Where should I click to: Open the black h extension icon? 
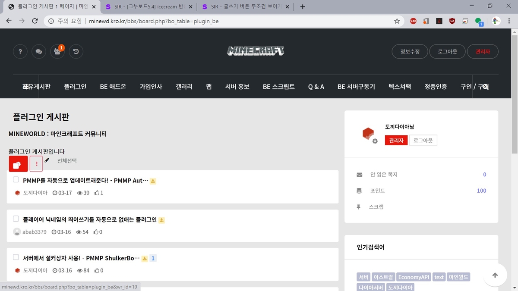(x=439, y=21)
